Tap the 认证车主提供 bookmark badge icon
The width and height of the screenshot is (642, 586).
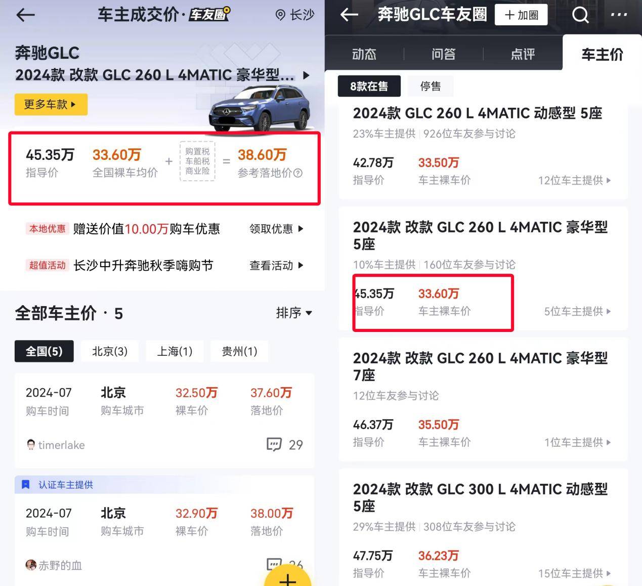tap(26, 485)
